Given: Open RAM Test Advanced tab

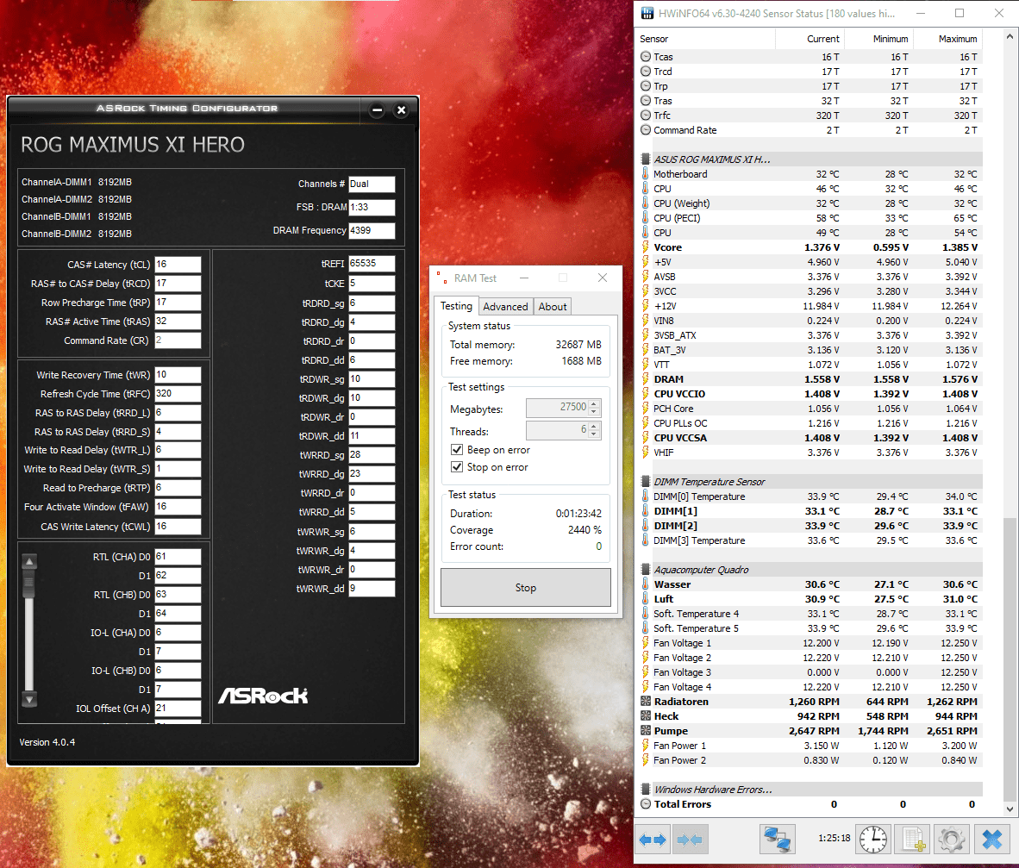Looking at the screenshot, I should click(x=505, y=307).
